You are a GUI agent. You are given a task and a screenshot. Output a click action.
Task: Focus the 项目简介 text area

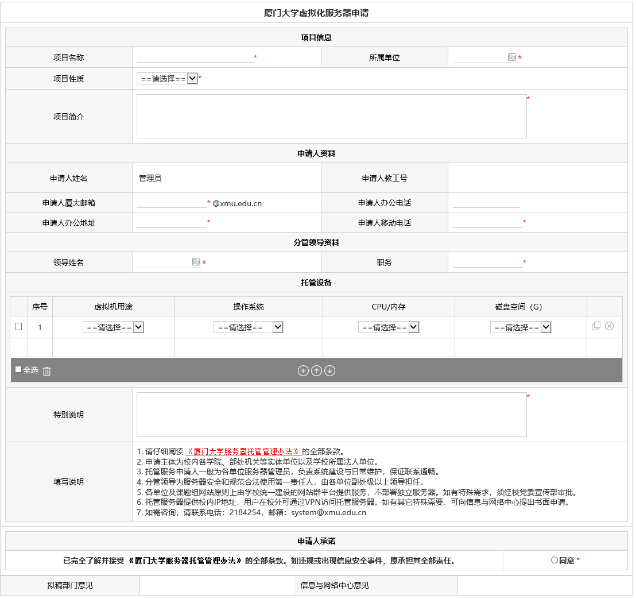[x=331, y=116]
